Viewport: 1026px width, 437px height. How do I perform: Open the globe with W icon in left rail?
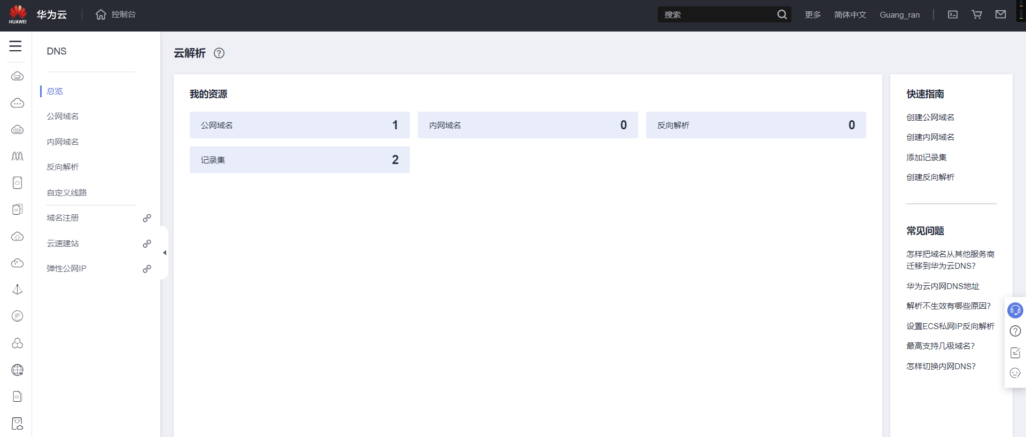click(x=17, y=370)
